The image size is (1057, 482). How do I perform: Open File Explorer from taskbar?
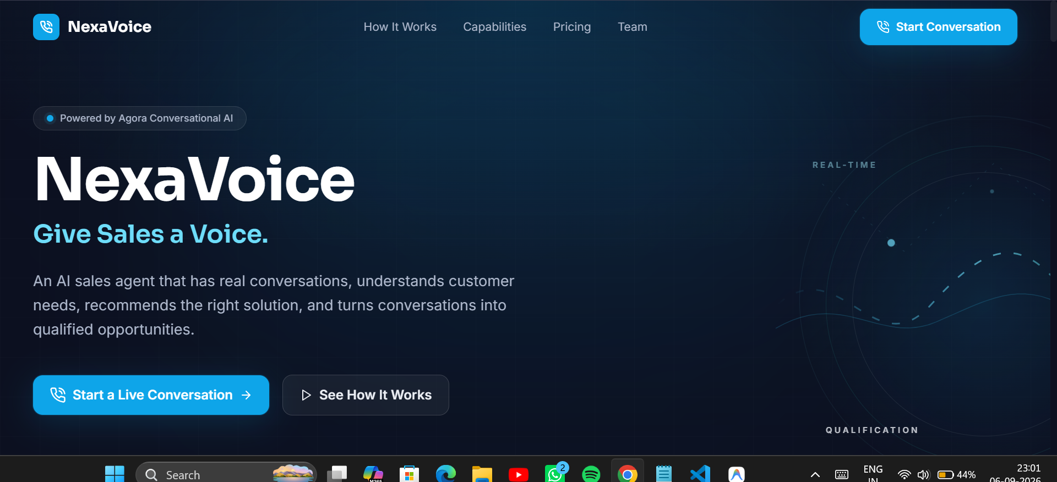[x=482, y=474]
